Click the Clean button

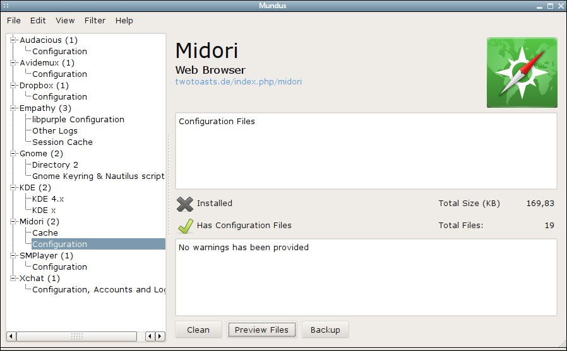198,330
